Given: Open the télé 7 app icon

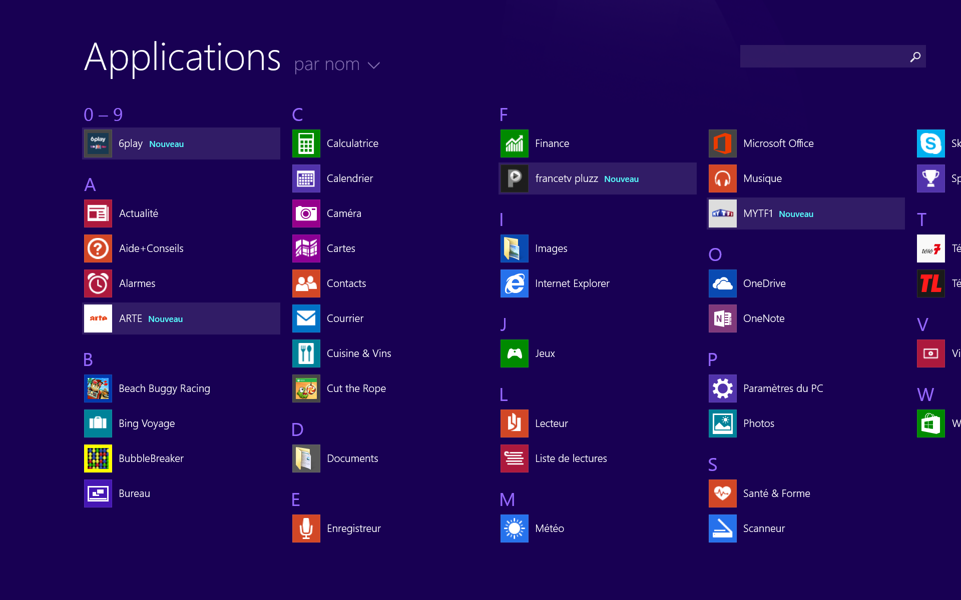Looking at the screenshot, I should [x=931, y=248].
